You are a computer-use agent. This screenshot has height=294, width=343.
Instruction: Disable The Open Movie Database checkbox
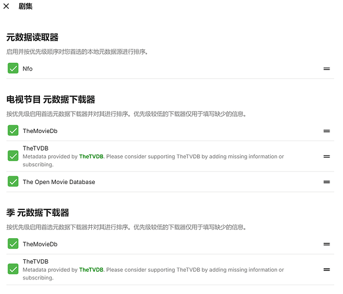pyautogui.click(x=13, y=182)
